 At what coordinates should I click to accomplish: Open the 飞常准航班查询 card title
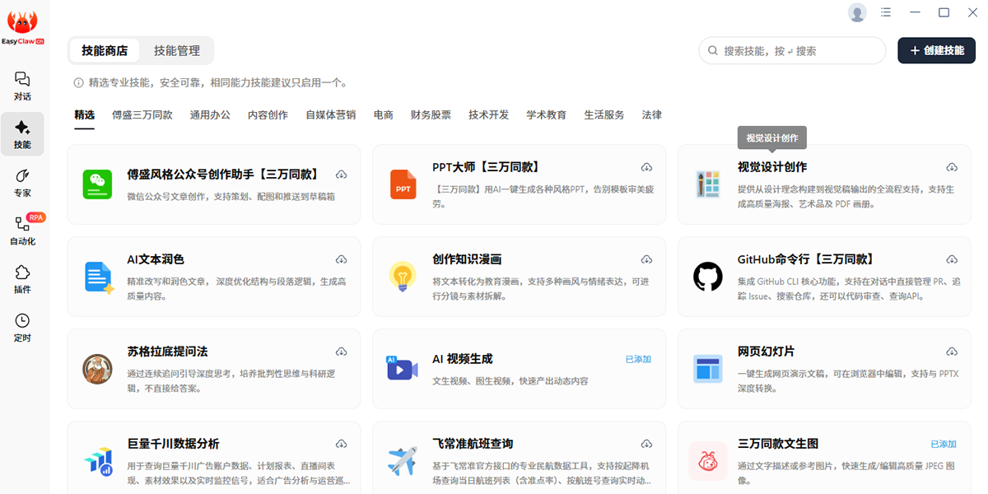tap(473, 444)
